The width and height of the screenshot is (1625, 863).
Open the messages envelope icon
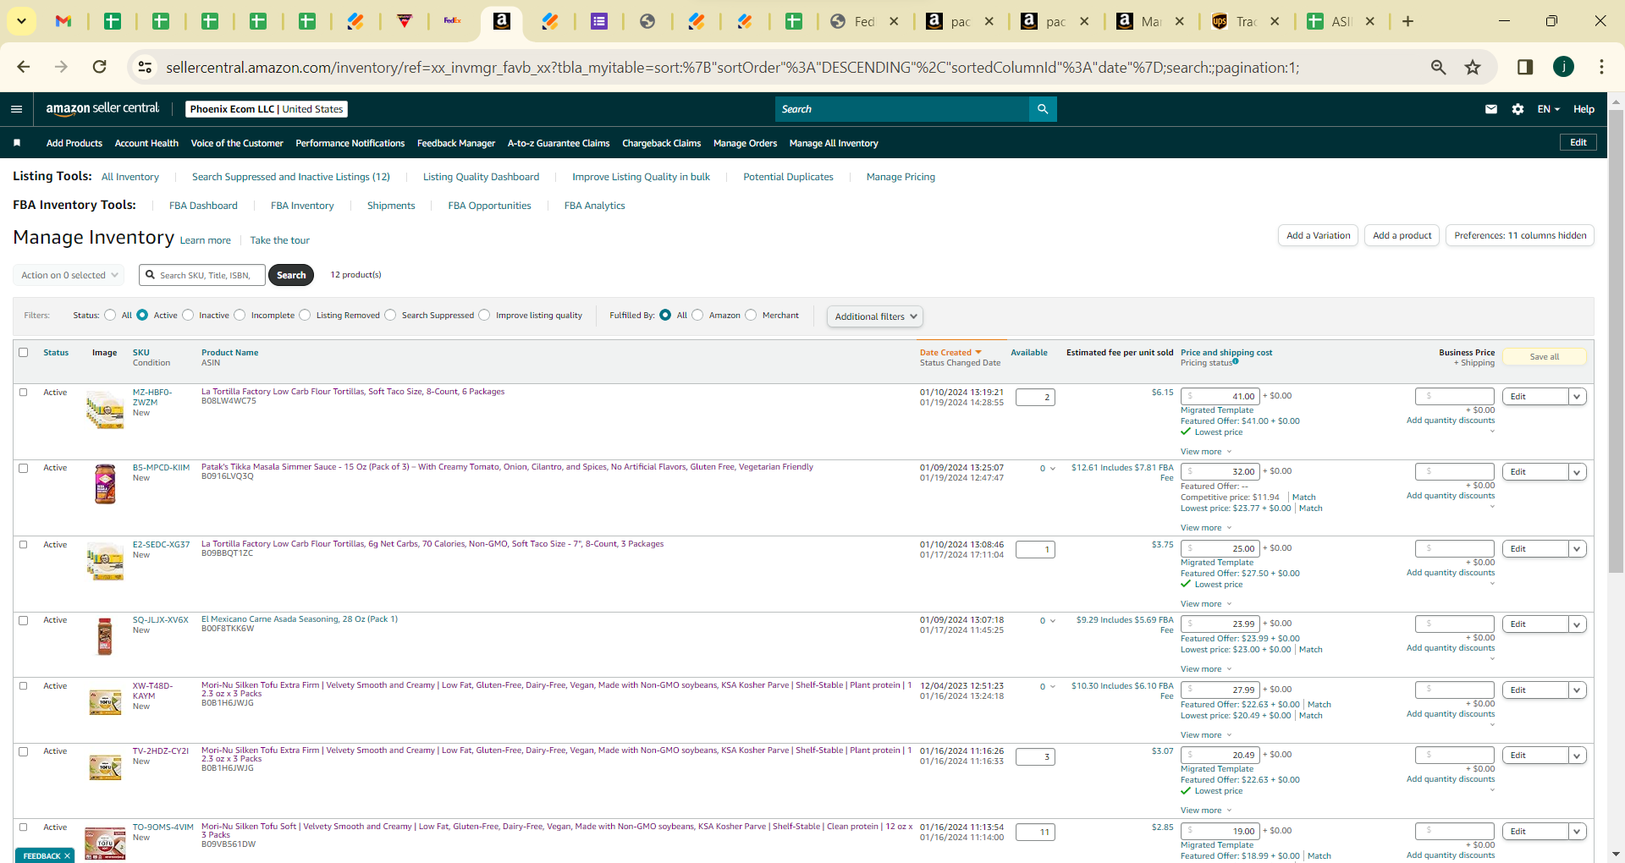1491,109
